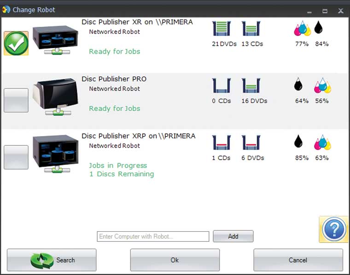350x275 pixels.
Task: Click the XR 'Ready for Jobs' status
Action: tap(115, 51)
